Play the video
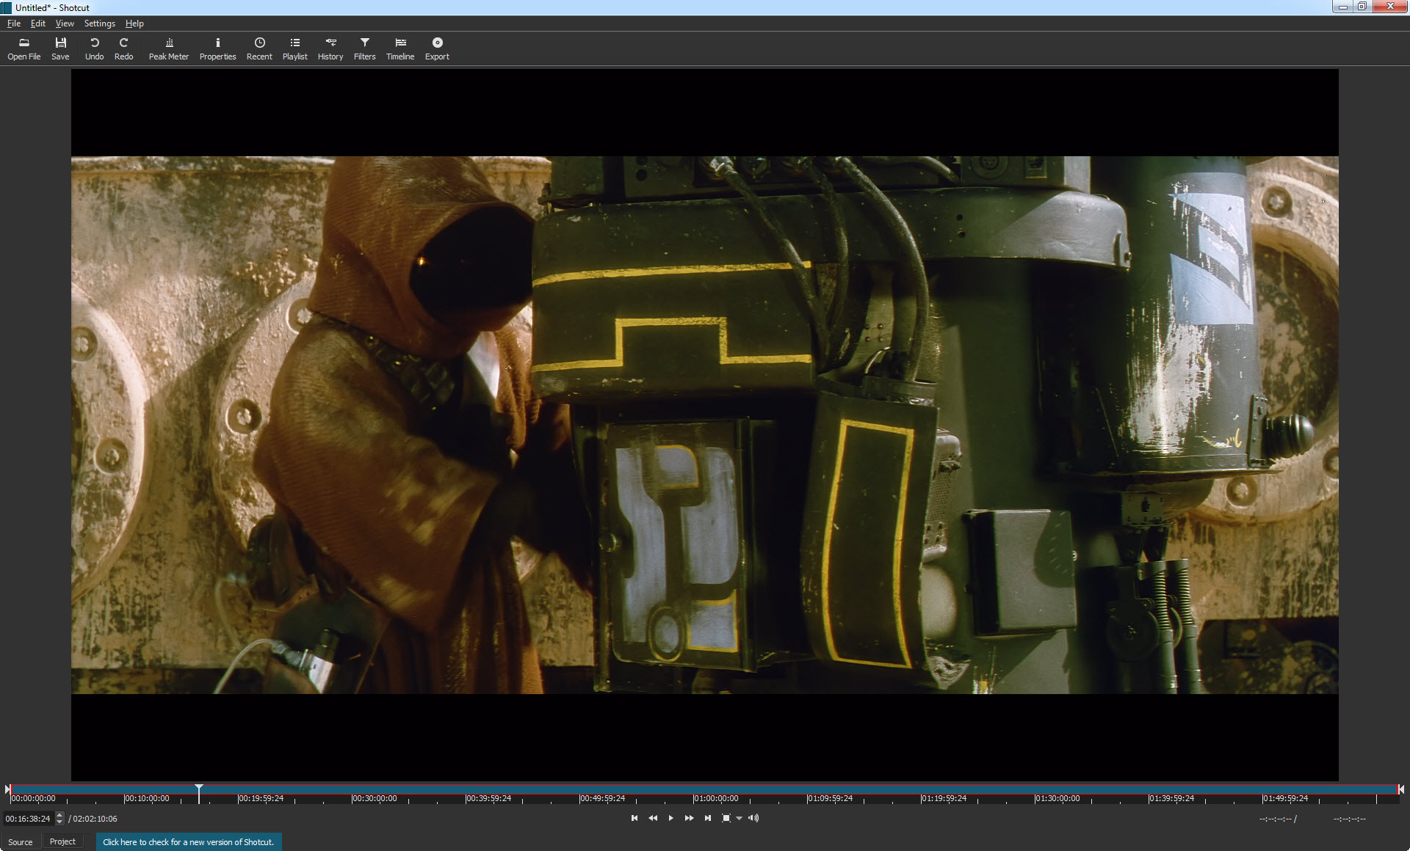The width and height of the screenshot is (1410, 851). click(x=670, y=818)
